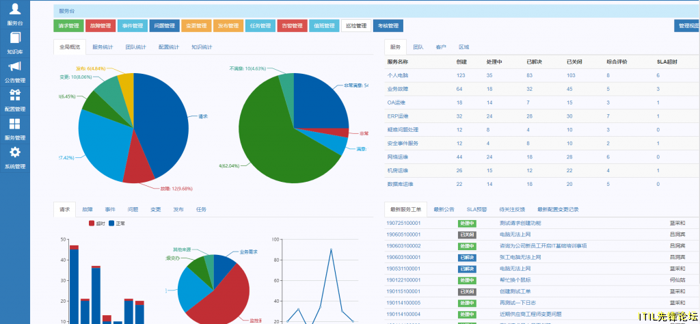Switch to the 待关注反馈 tab
Screen dimensions: 700x324
pos(512,209)
